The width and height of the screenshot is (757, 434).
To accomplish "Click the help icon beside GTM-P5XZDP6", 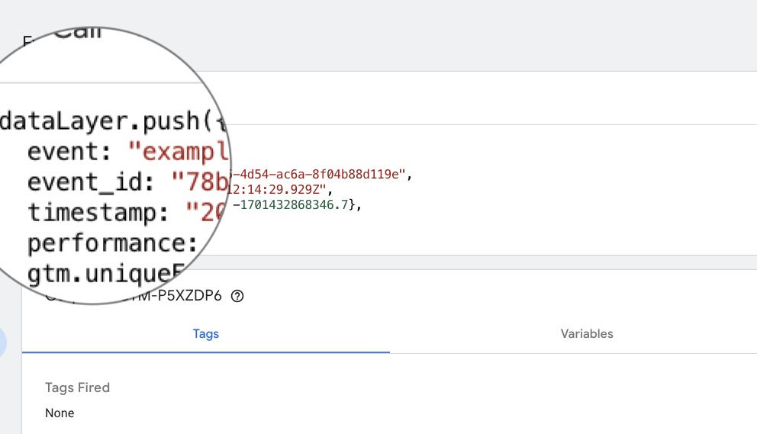I will tap(237, 297).
